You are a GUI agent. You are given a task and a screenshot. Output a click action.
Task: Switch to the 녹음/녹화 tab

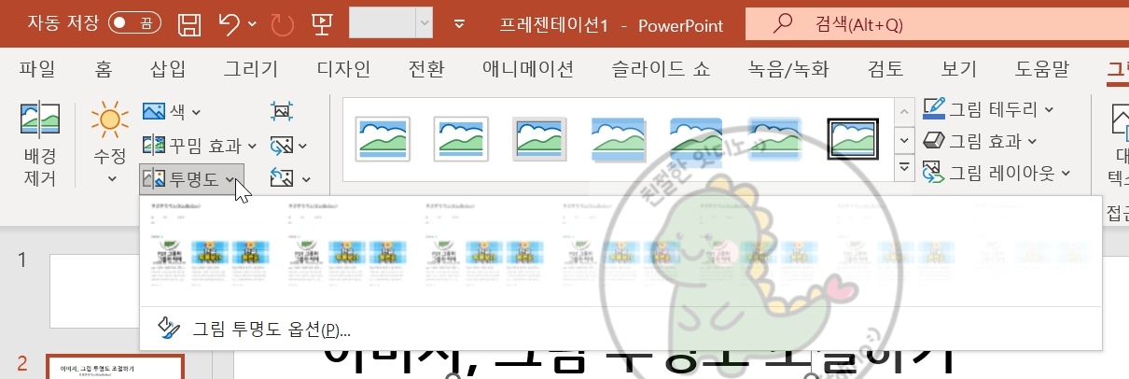coord(788,69)
